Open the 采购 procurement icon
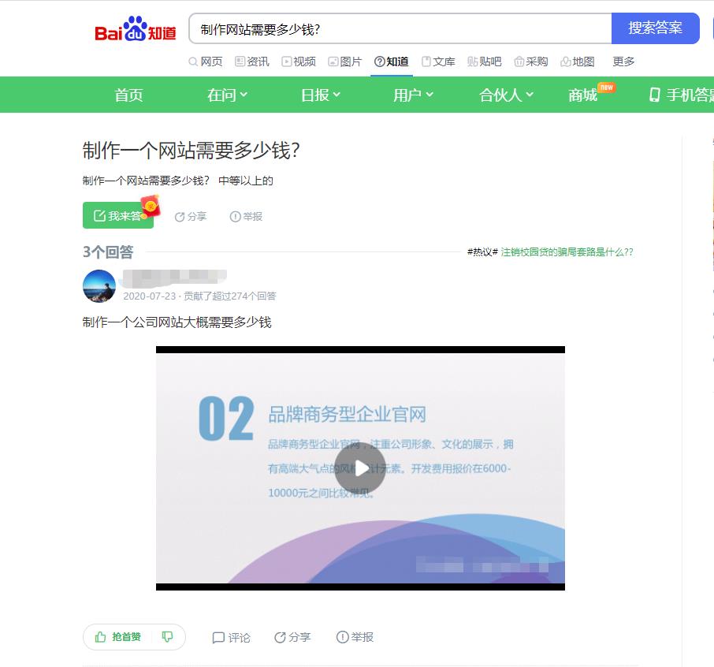714x667 pixels. [x=518, y=61]
